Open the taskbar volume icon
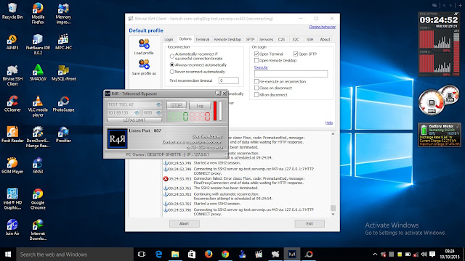Screen dimensions: 465x261 (x=424, y=254)
